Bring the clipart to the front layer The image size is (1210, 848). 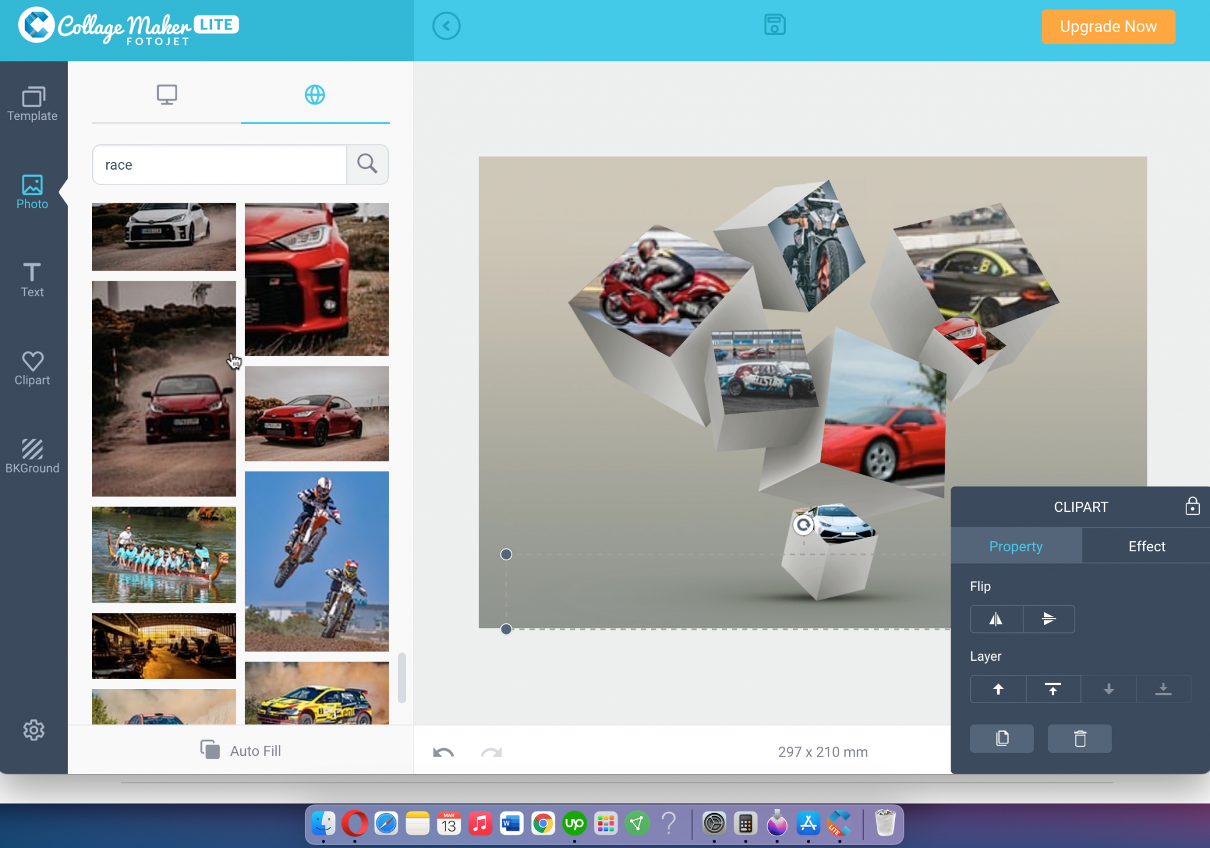(x=1053, y=689)
